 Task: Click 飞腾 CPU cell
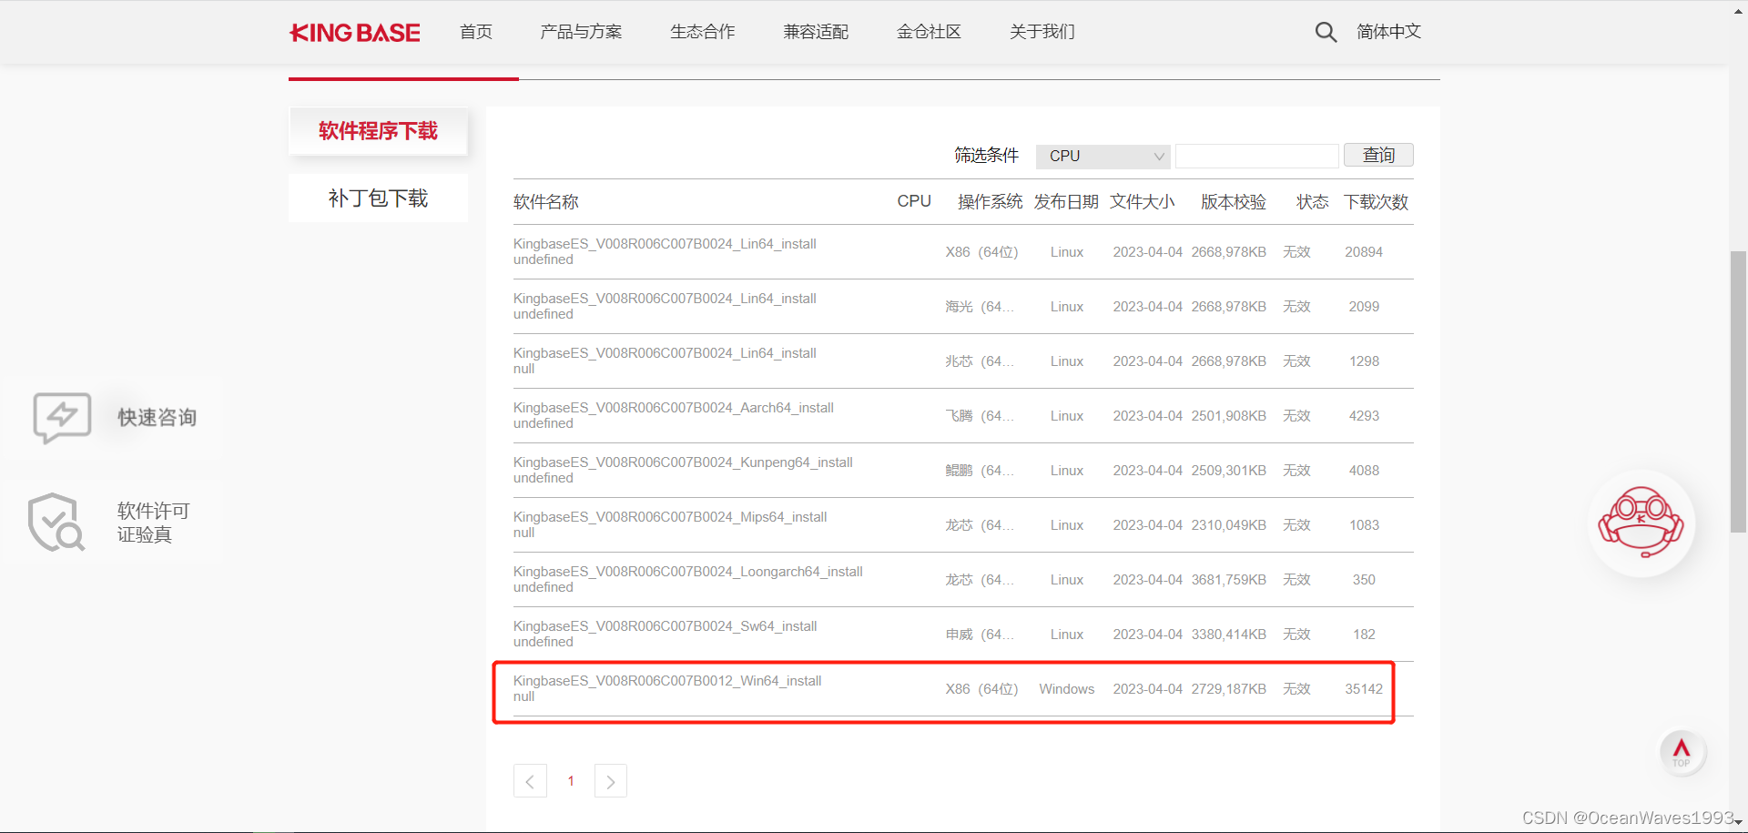(980, 416)
